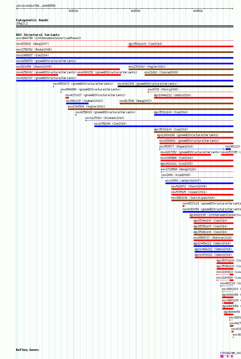Screen dimensions: 241x359
Task: Click the nsv1065886 (Coe2014) red bar
Action: (x=197, y=160)
